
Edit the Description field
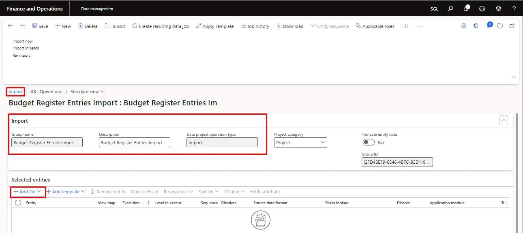[135, 142]
